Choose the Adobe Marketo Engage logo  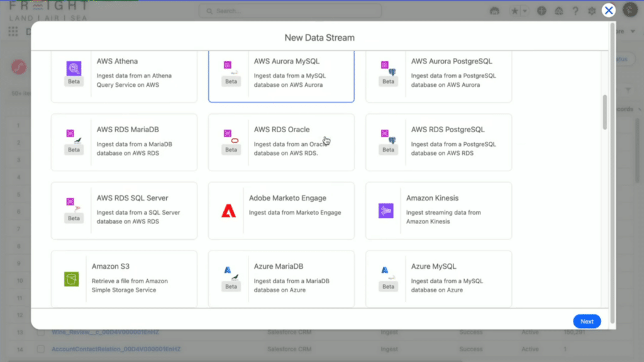[x=228, y=211]
